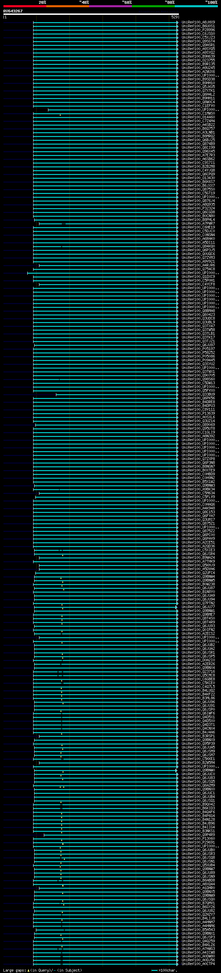Click the Large gaps legend text
This screenshot has height=973, width=221.
click(42, 970)
